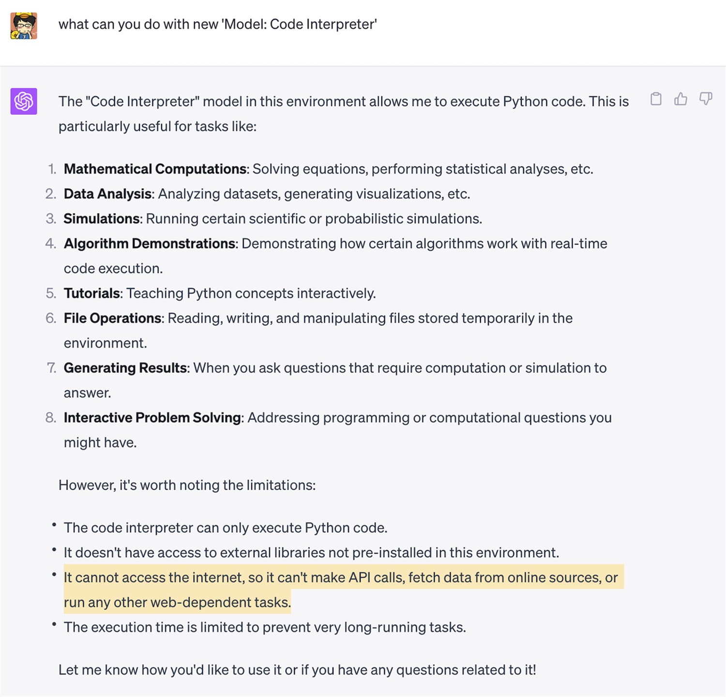
Task: Click 'Interactive Problem Solving' item
Action: pos(338,430)
